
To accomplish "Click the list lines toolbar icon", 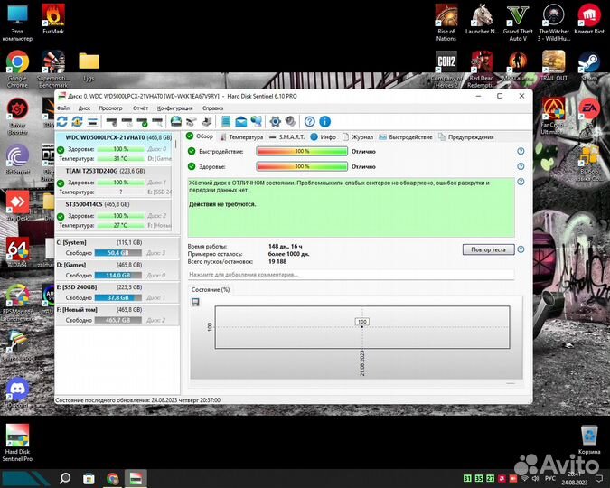I will pyautogui.click(x=92, y=122).
